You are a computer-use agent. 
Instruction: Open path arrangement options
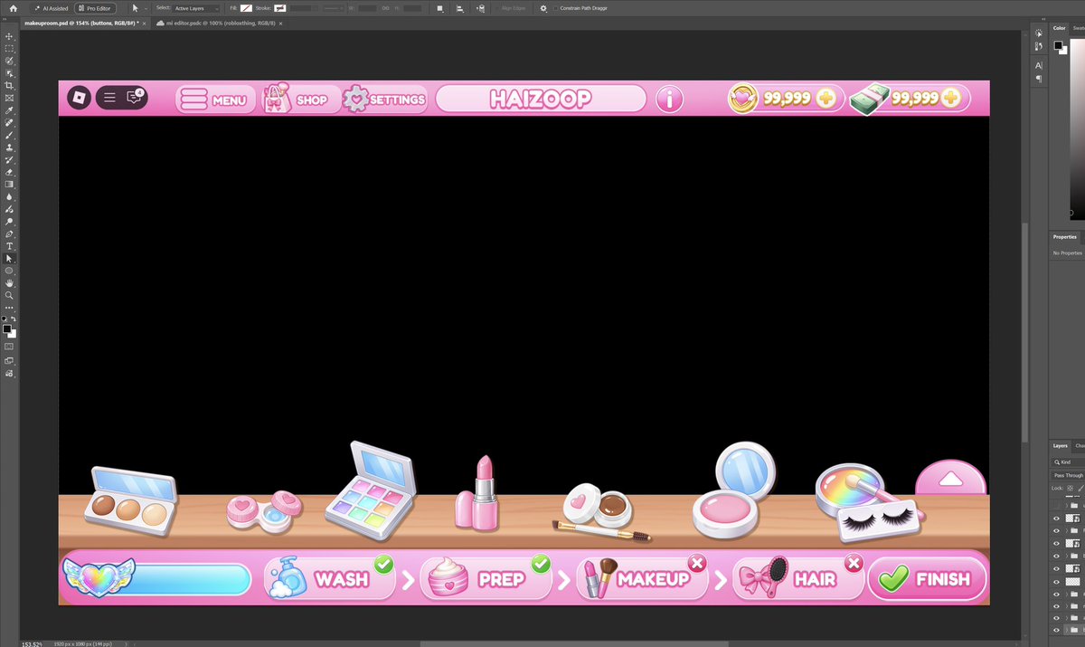(x=480, y=8)
